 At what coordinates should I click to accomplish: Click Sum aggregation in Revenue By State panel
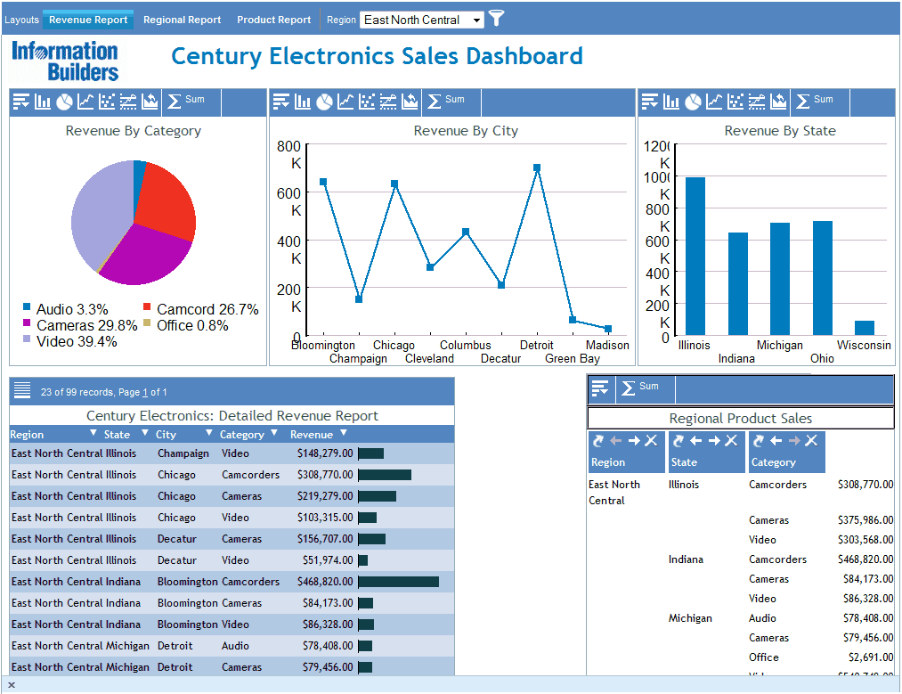tap(814, 102)
